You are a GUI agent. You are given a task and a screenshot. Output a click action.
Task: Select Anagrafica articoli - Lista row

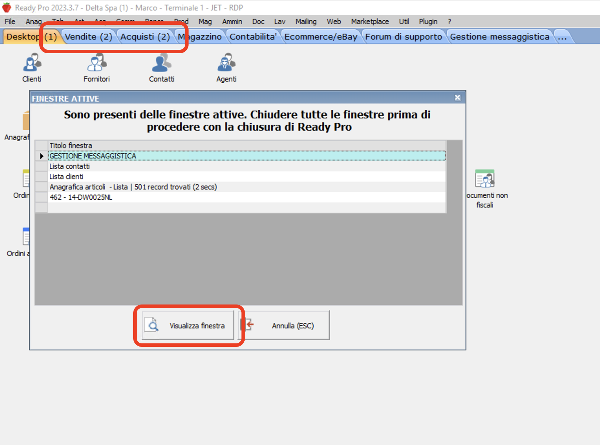[247, 187]
